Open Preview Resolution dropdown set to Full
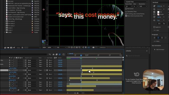The image size is (169, 95). tap(143, 6)
